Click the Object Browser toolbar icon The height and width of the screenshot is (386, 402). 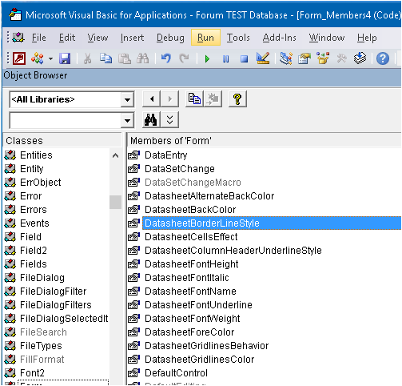323,58
